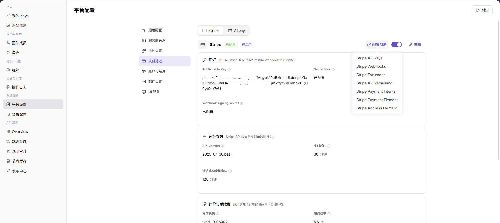500x223 pixels.
Task: Click the key icon beside 我的 Keys
Action: [x=8, y=16]
